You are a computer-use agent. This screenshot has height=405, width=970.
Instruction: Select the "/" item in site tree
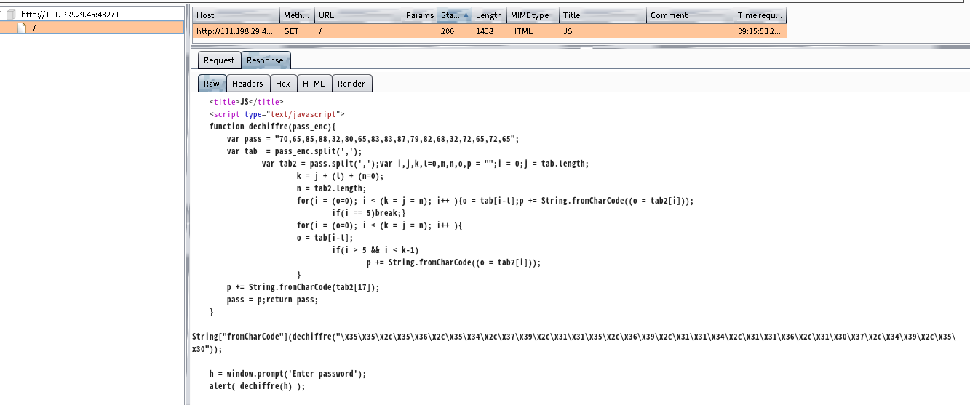point(34,28)
